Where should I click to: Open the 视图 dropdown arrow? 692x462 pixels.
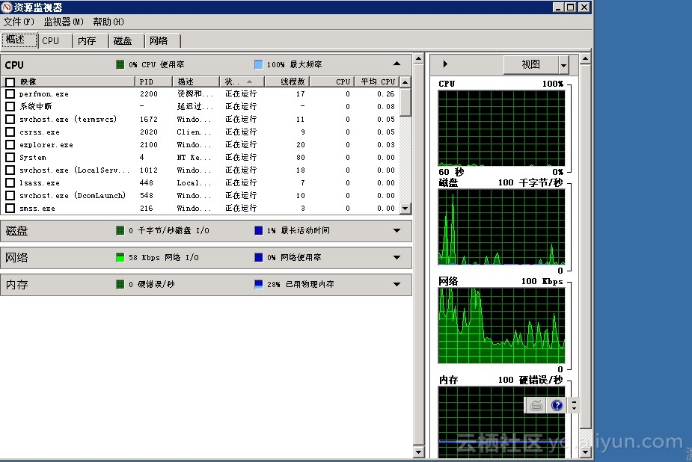pos(563,65)
